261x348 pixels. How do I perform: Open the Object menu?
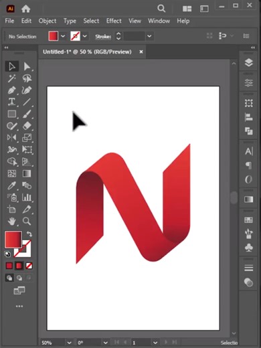(48, 21)
